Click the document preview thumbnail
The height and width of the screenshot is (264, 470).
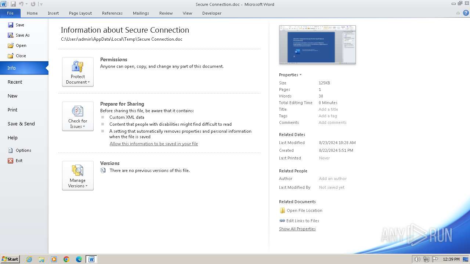[318, 45]
